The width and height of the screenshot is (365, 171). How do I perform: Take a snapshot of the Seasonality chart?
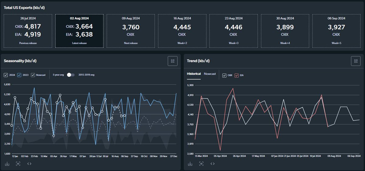18,164
